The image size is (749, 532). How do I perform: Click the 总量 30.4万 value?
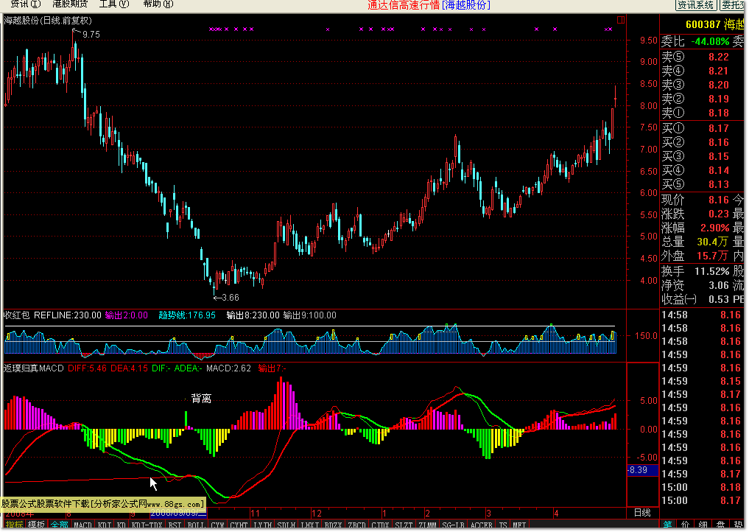[712, 242]
